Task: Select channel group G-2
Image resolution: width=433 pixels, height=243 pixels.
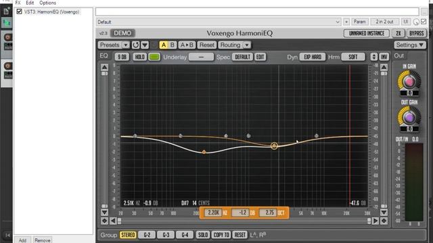Action: point(147,235)
